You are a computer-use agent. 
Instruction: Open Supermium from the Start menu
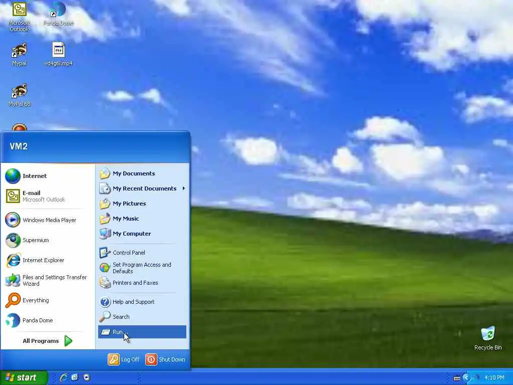[48, 240]
